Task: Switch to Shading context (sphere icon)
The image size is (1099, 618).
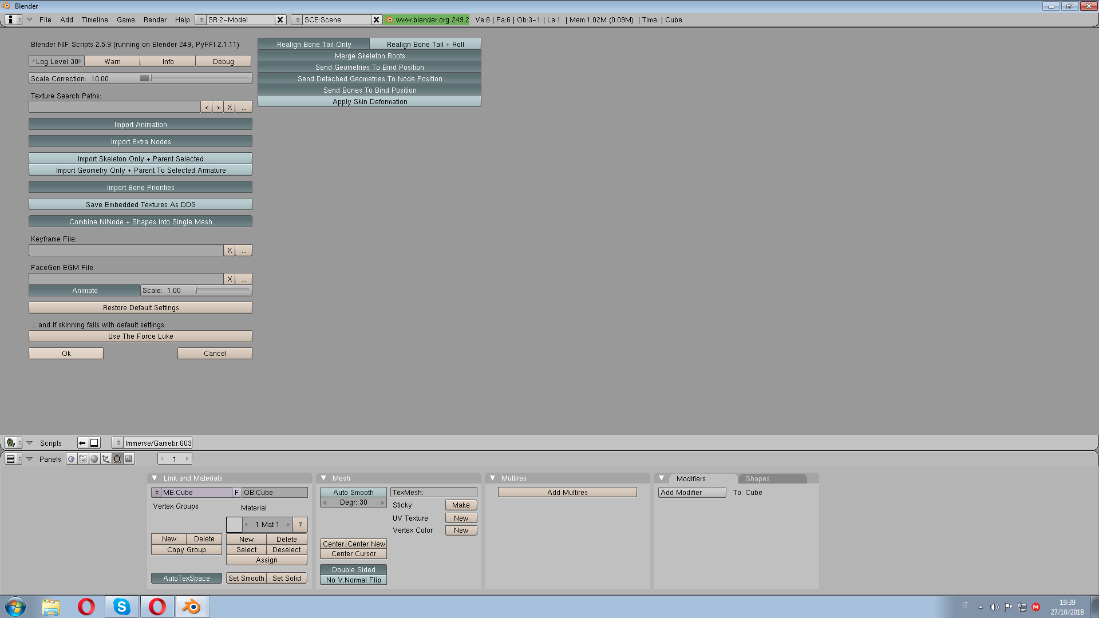Action: tap(94, 459)
